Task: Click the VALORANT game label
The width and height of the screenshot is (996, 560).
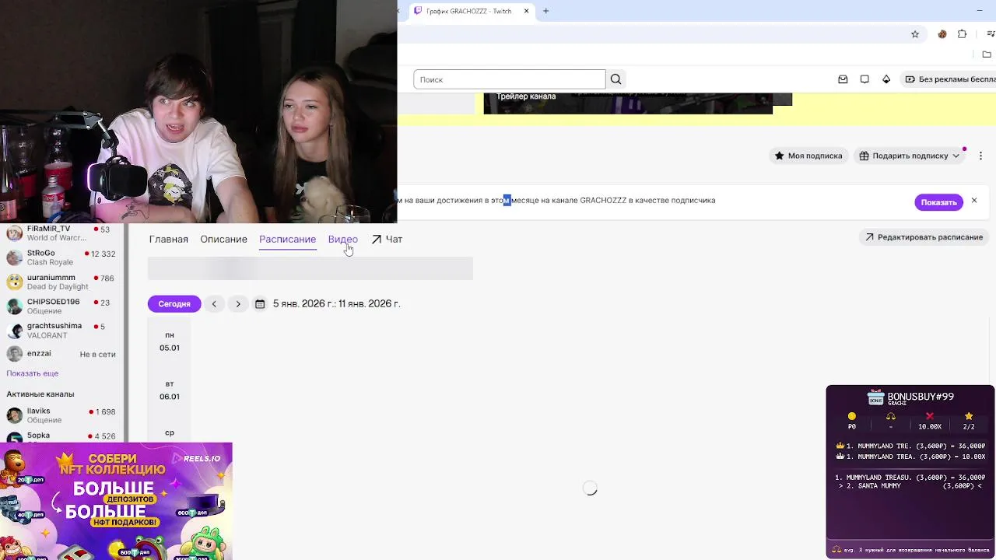Action: point(47,335)
